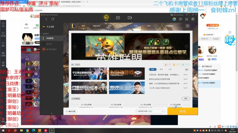Open File Explorer from the taskbar
Image resolution: width=238 pixels, height=133 pixels.
21,130
